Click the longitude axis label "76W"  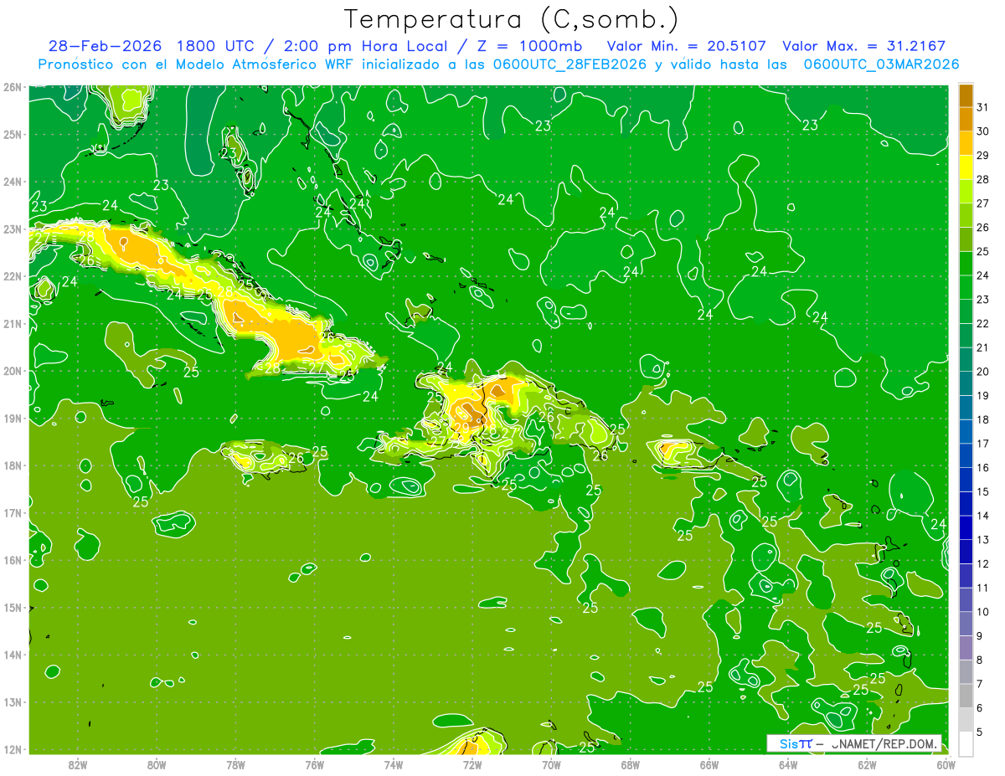click(x=315, y=763)
